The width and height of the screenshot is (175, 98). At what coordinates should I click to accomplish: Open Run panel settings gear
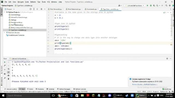click(x=167, y=59)
